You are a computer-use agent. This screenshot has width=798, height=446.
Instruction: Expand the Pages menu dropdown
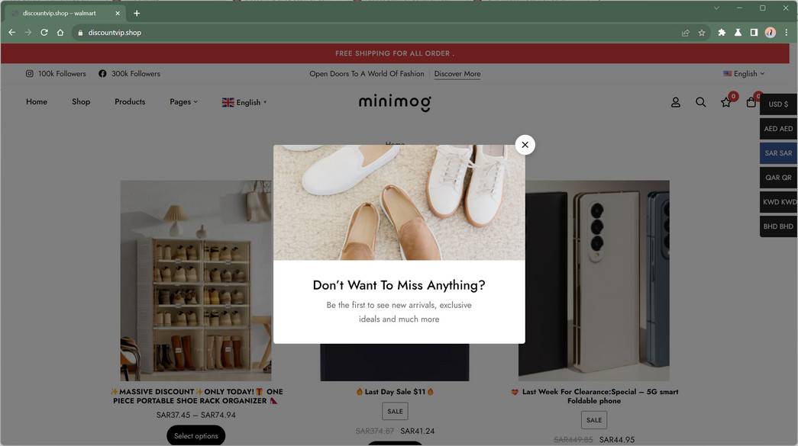pos(184,101)
